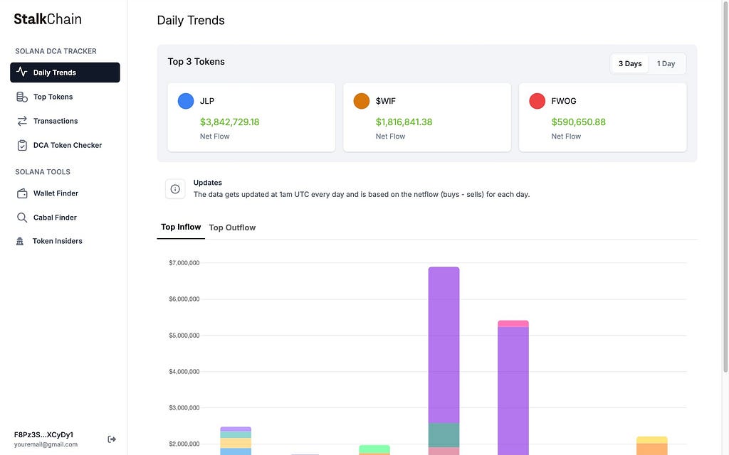Viewport: 729px width, 455px height.
Task: Switch to the Top Outflow tab
Action: [x=232, y=227]
